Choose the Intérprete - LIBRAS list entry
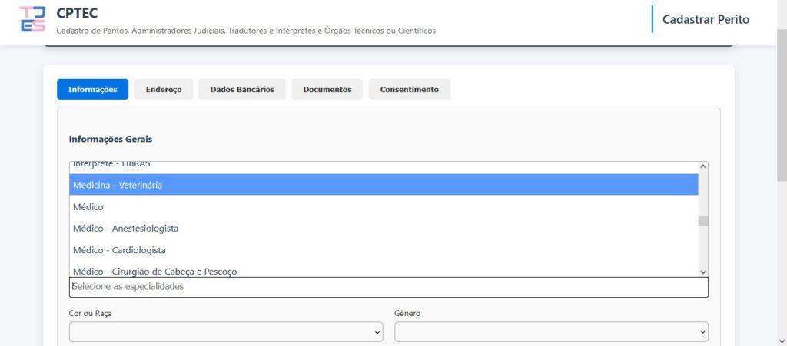This screenshot has height=346, width=787. pos(384,166)
